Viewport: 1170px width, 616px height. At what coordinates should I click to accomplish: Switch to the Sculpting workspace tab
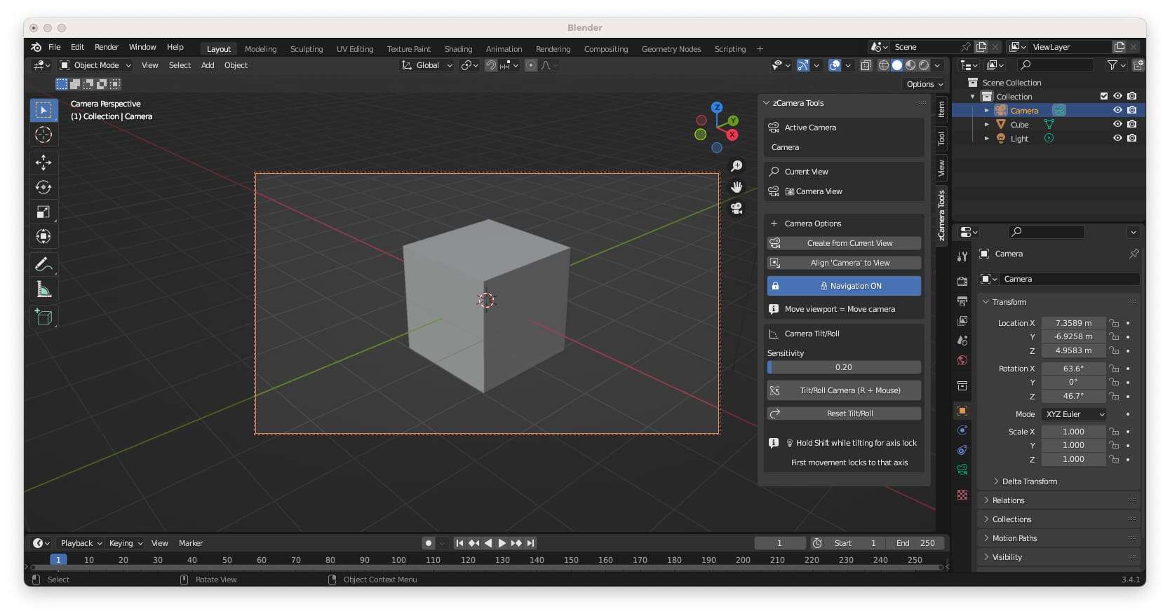307,49
